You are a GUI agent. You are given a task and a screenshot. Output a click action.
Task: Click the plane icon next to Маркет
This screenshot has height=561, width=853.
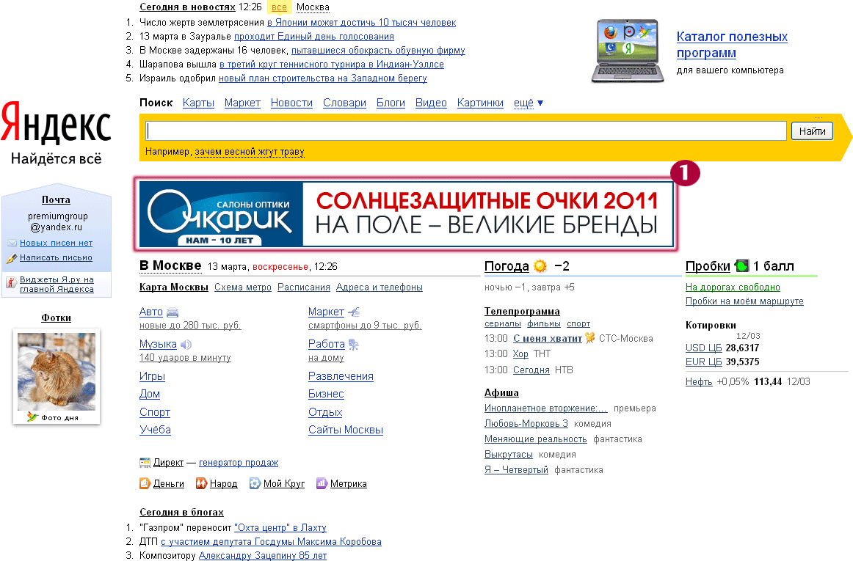tap(354, 312)
